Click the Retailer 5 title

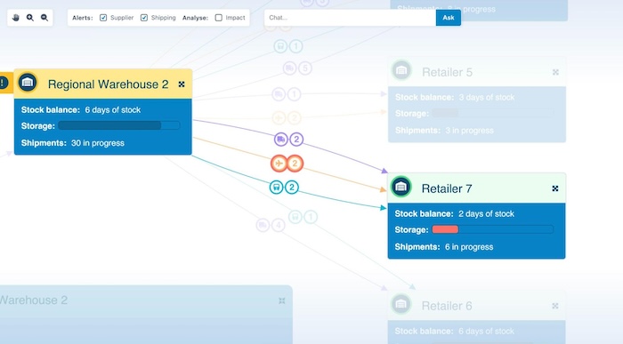pyautogui.click(x=447, y=72)
